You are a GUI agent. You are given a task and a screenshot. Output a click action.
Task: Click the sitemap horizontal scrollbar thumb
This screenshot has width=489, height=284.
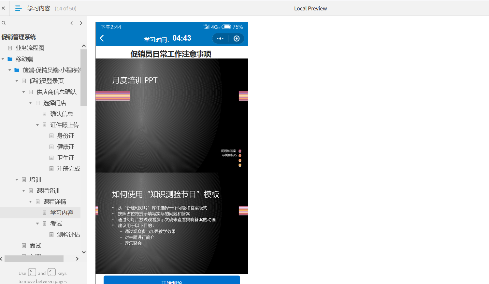(34, 259)
